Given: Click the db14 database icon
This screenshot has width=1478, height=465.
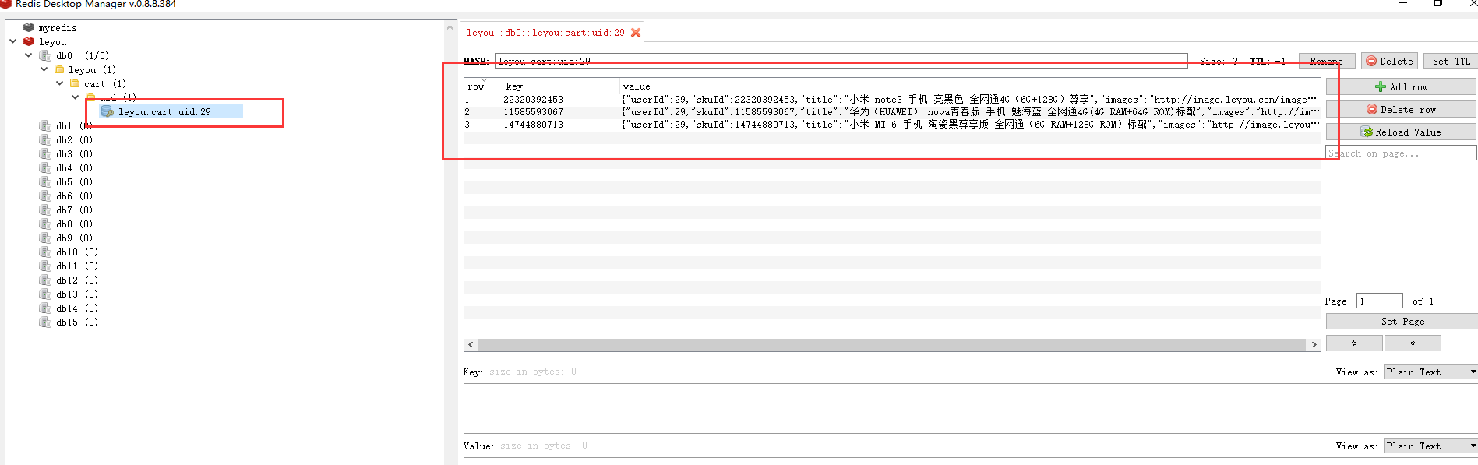Looking at the screenshot, I should pos(45,308).
